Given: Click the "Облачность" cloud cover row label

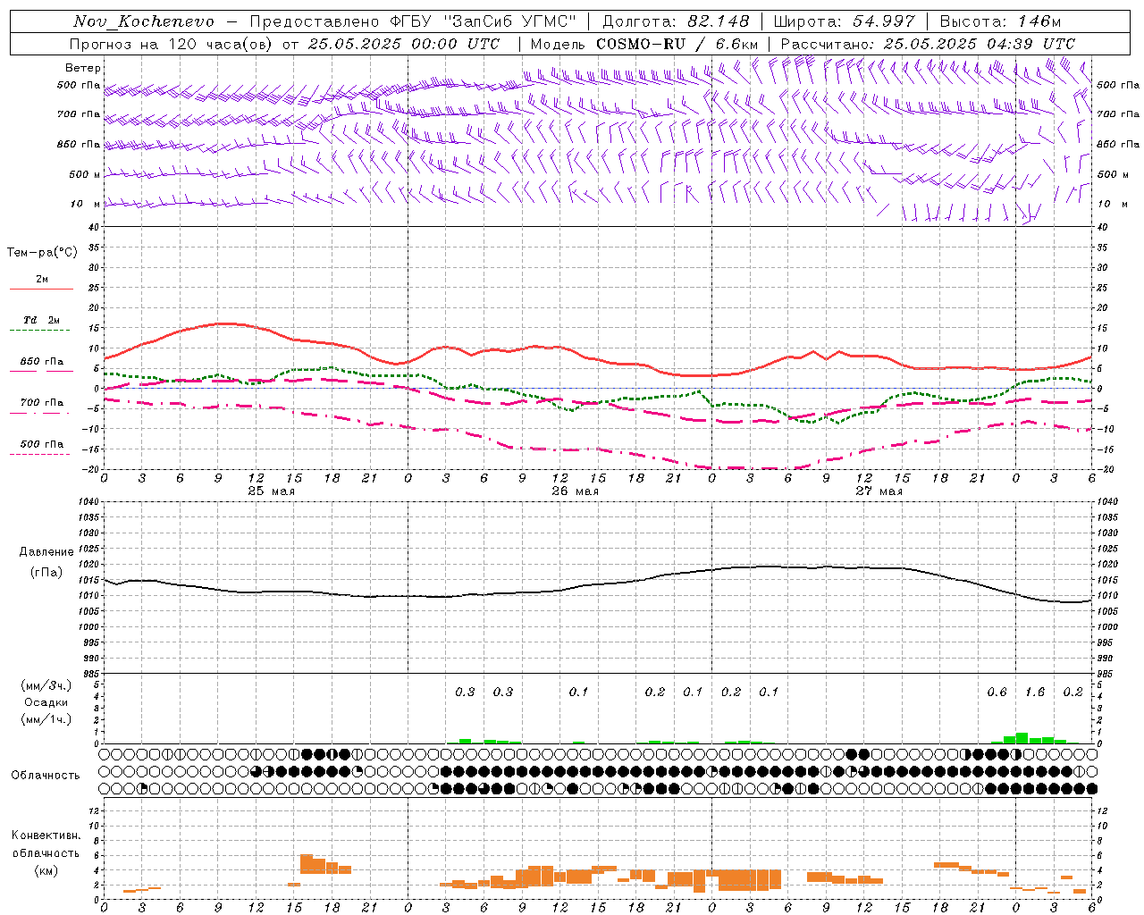Looking at the screenshot, I should [46, 775].
